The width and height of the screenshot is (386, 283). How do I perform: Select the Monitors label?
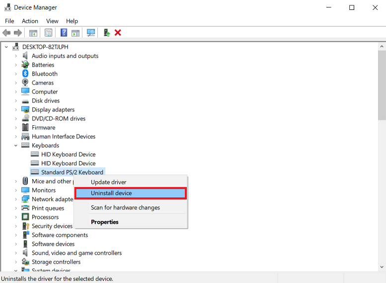(44, 190)
